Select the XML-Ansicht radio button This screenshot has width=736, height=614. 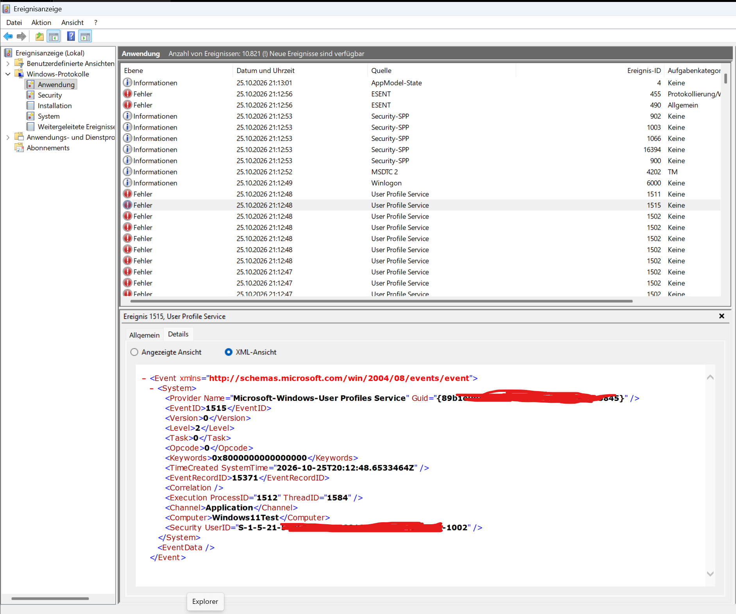tap(229, 352)
